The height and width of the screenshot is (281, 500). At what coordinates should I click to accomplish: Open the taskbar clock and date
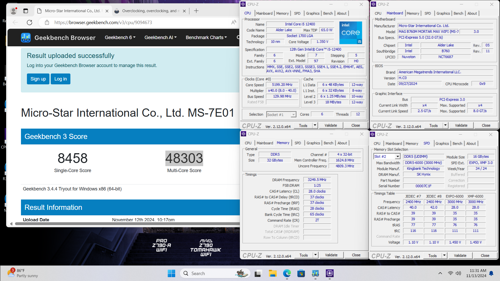coord(476,273)
